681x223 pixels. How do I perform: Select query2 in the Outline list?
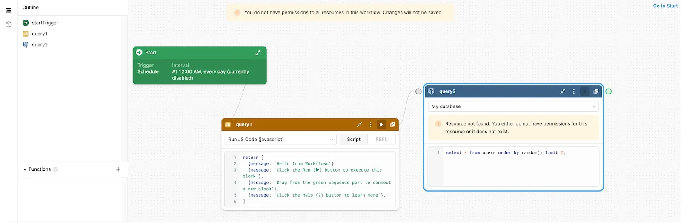tap(40, 45)
